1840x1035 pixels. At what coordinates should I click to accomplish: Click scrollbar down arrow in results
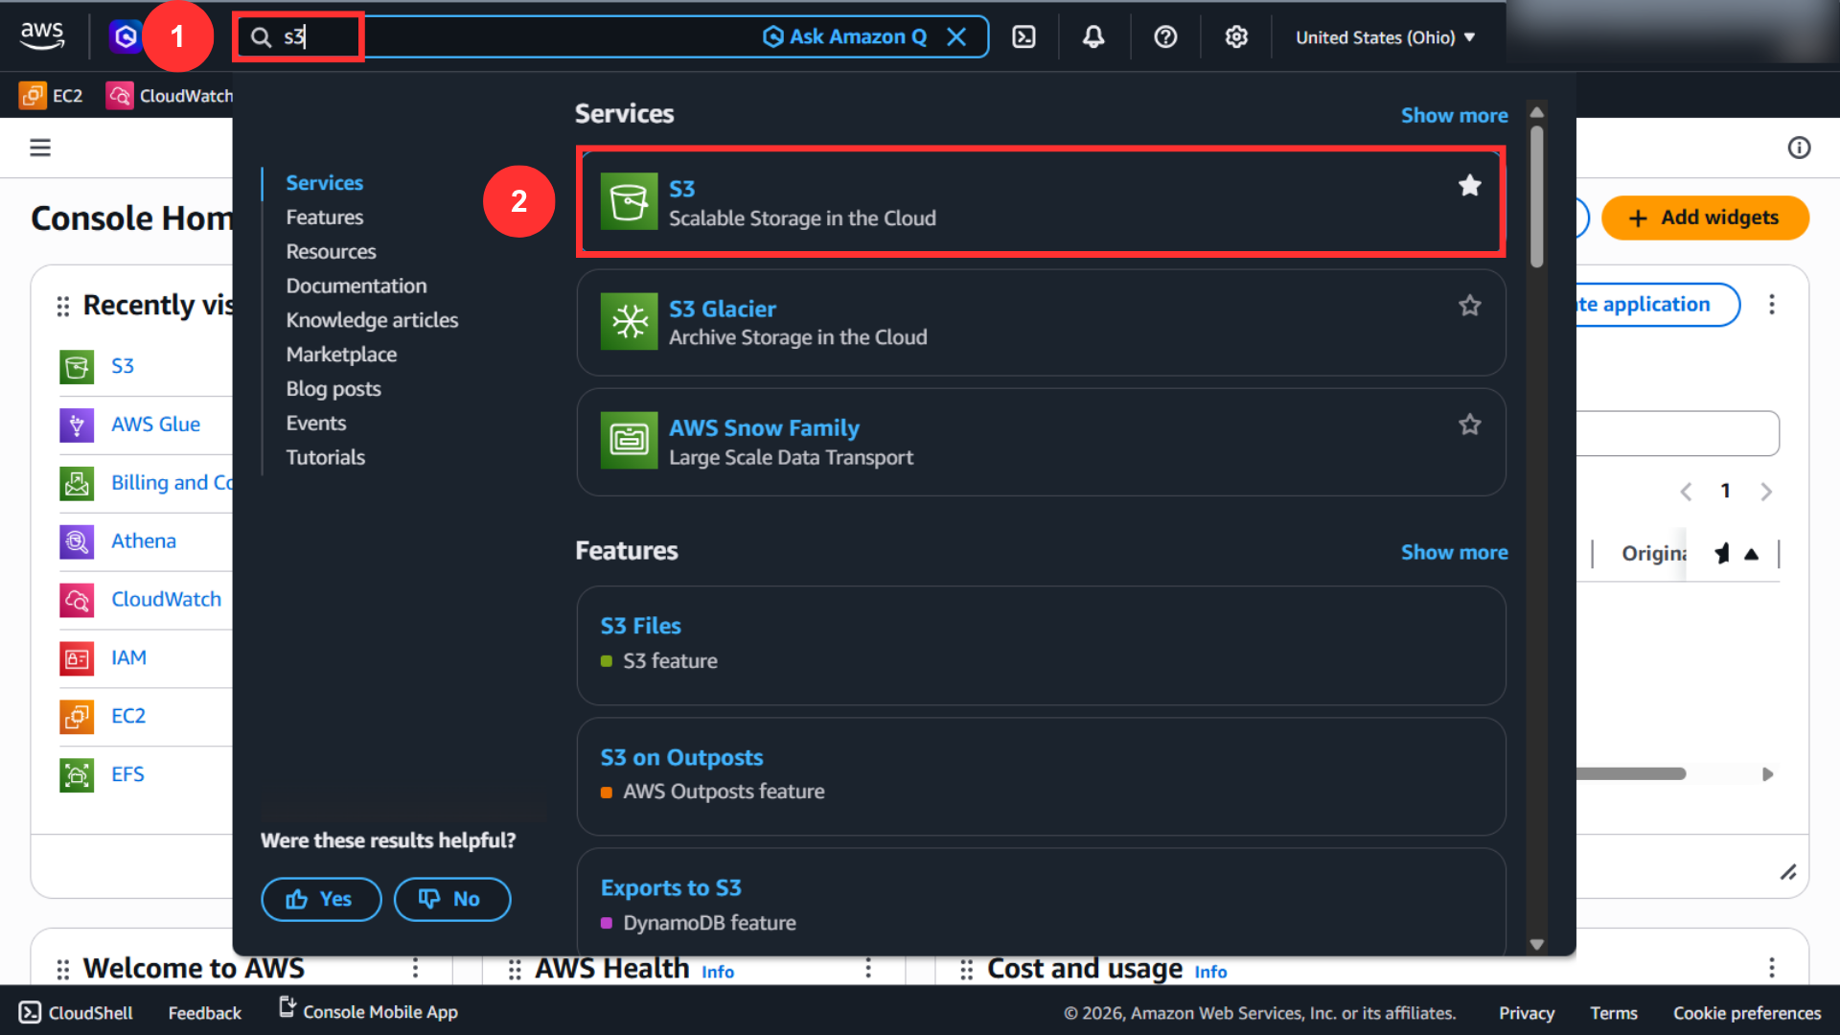pos(1536,944)
